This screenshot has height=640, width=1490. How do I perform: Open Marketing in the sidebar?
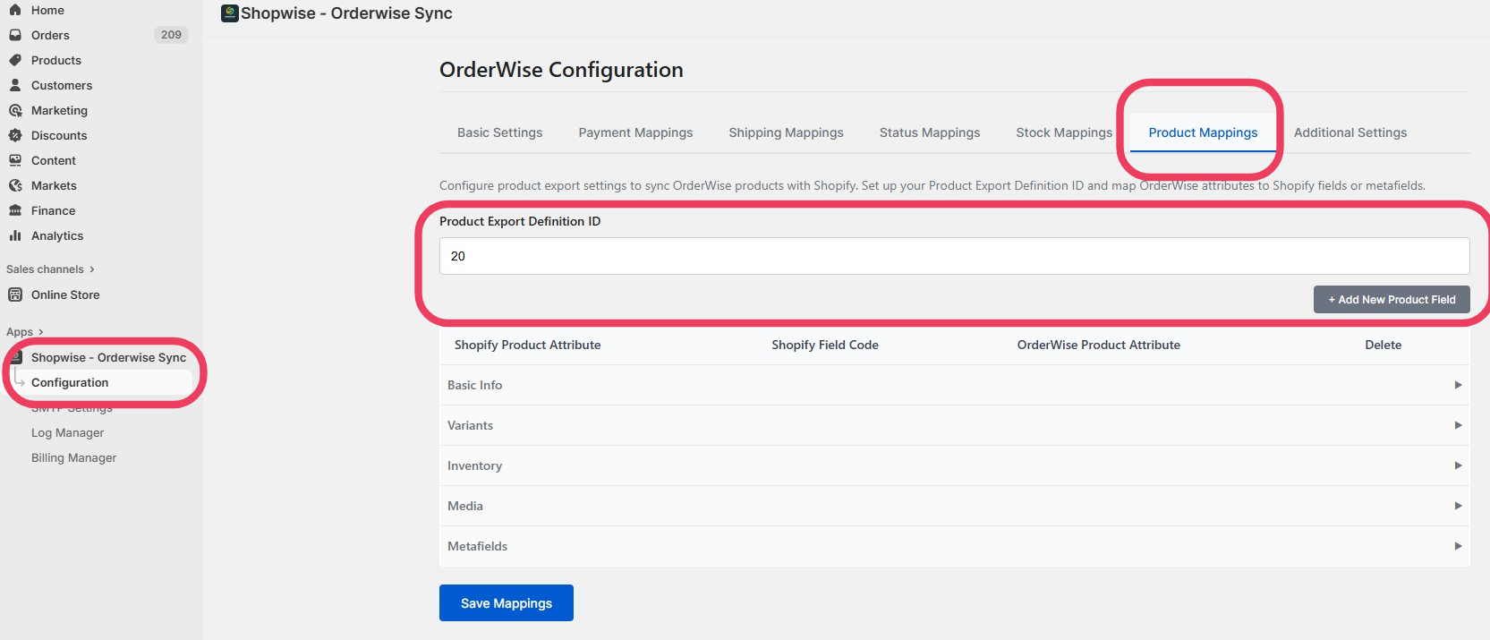point(59,110)
